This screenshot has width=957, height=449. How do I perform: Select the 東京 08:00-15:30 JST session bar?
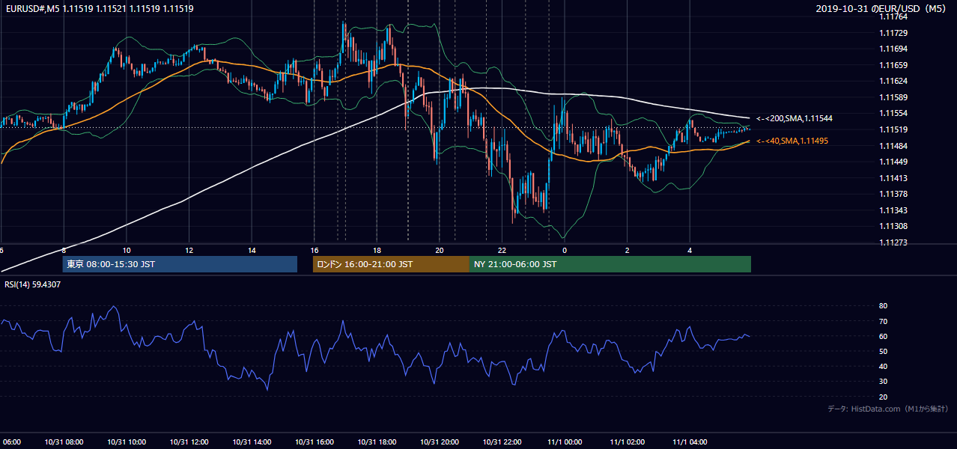(x=179, y=264)
